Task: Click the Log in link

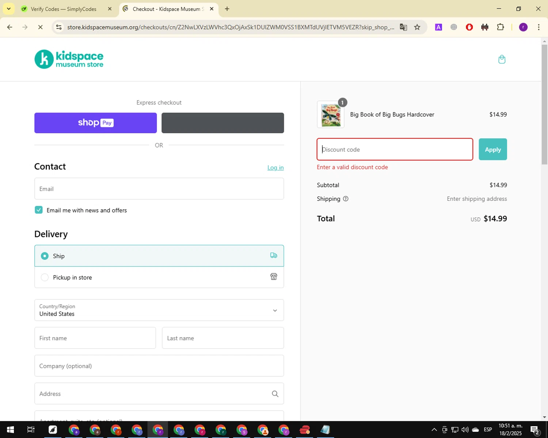Action: (275, 168)
